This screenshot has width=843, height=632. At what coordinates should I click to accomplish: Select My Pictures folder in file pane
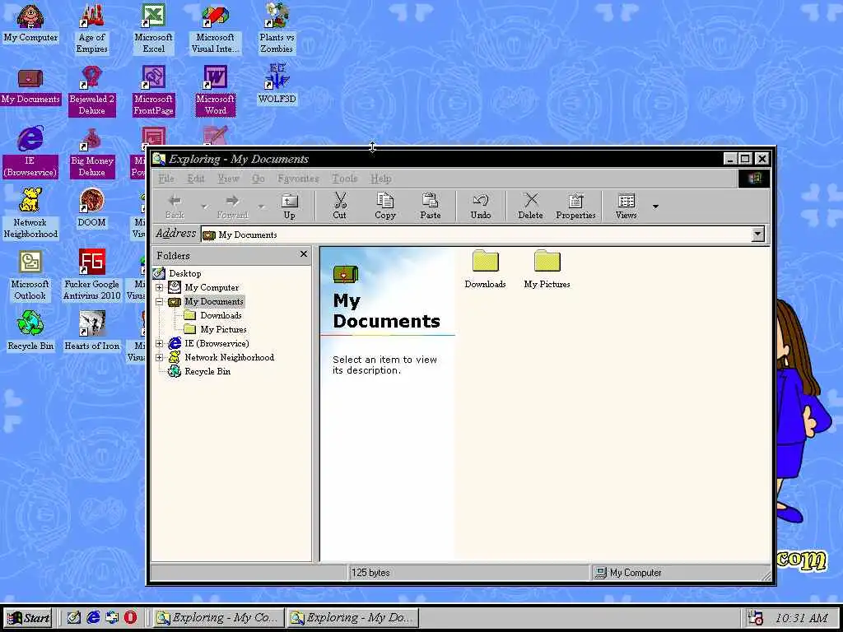547,270
